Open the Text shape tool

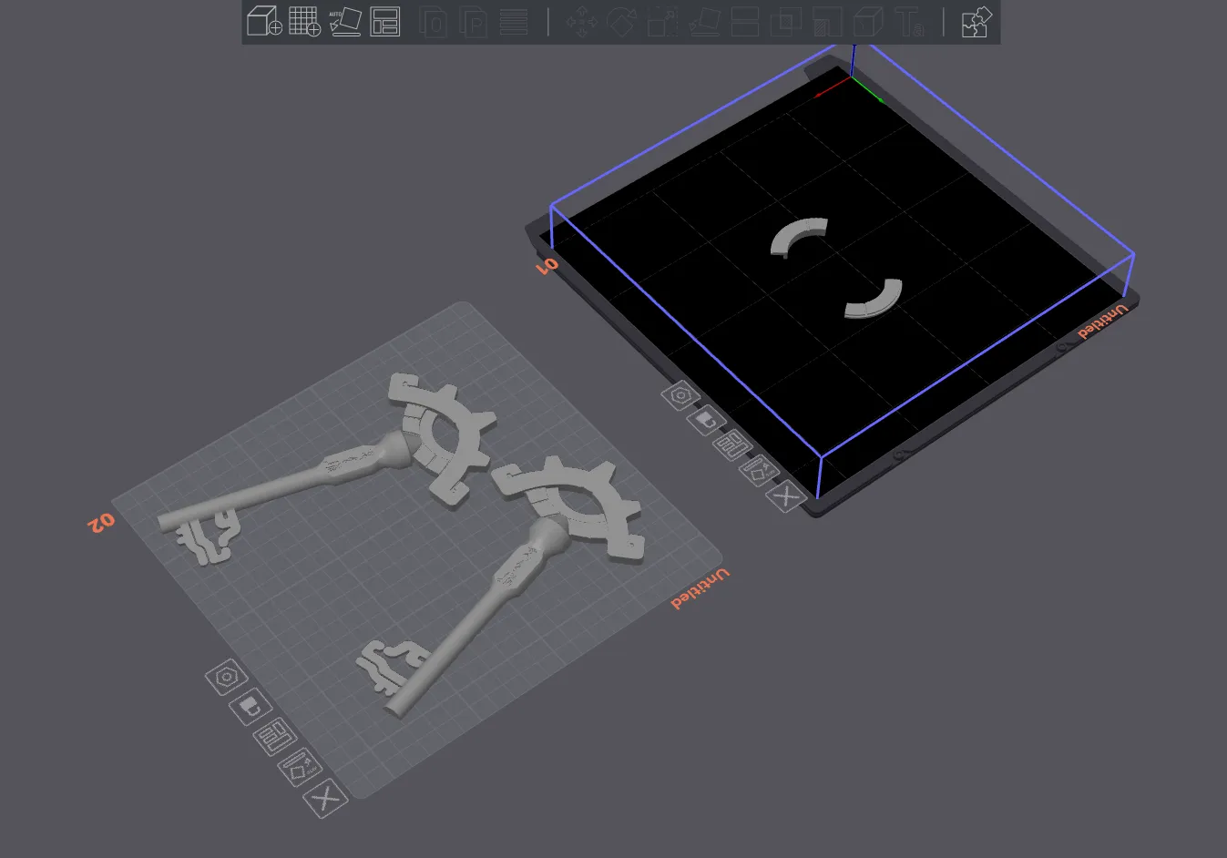[909, 21]
